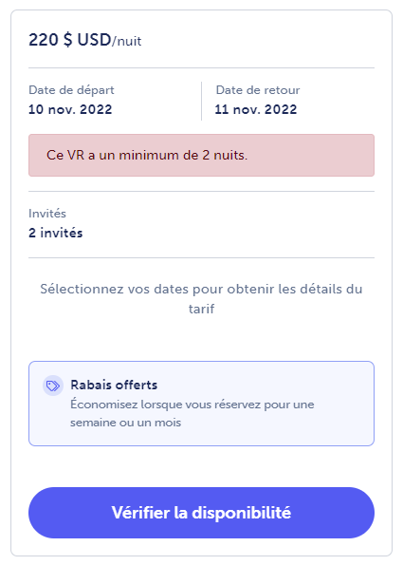The height and width of the screenshot is (565, 403).
Task: Click the Invités label
Action: pos(47,214)
